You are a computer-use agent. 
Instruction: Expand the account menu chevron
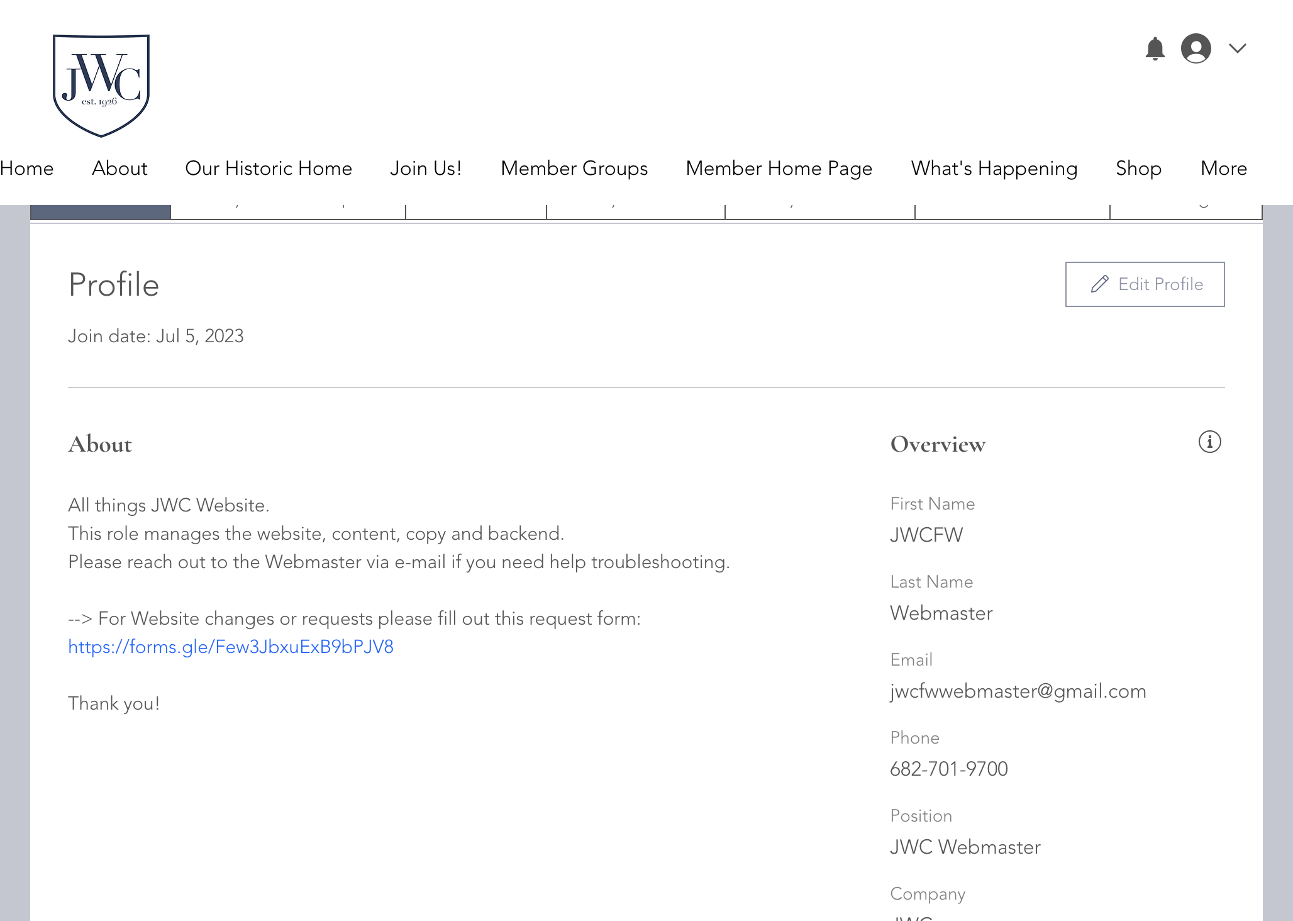point(1237,48)
